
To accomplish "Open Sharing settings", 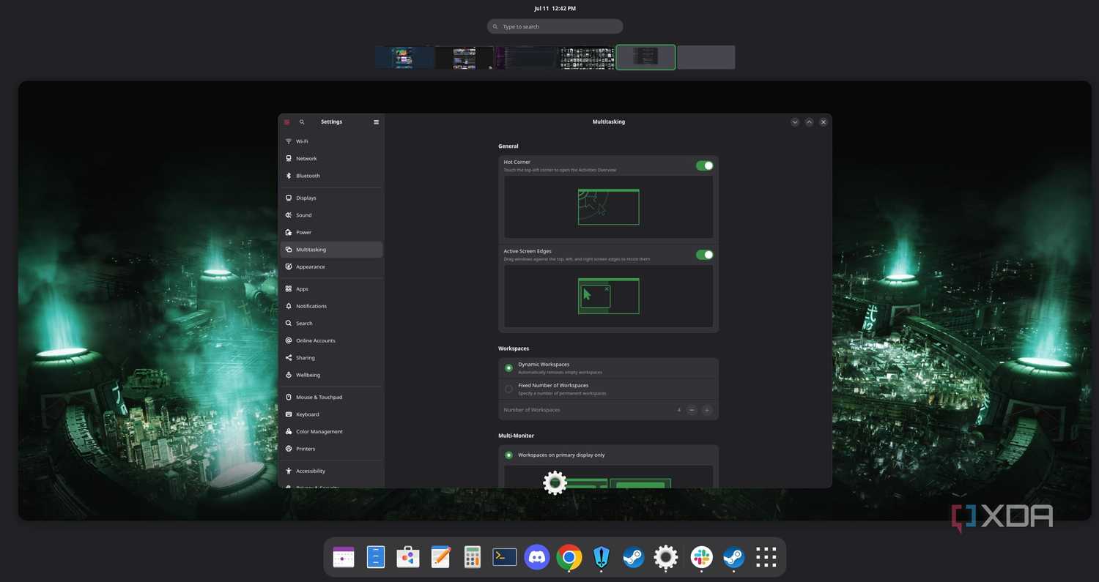I will tap(331, 358).
